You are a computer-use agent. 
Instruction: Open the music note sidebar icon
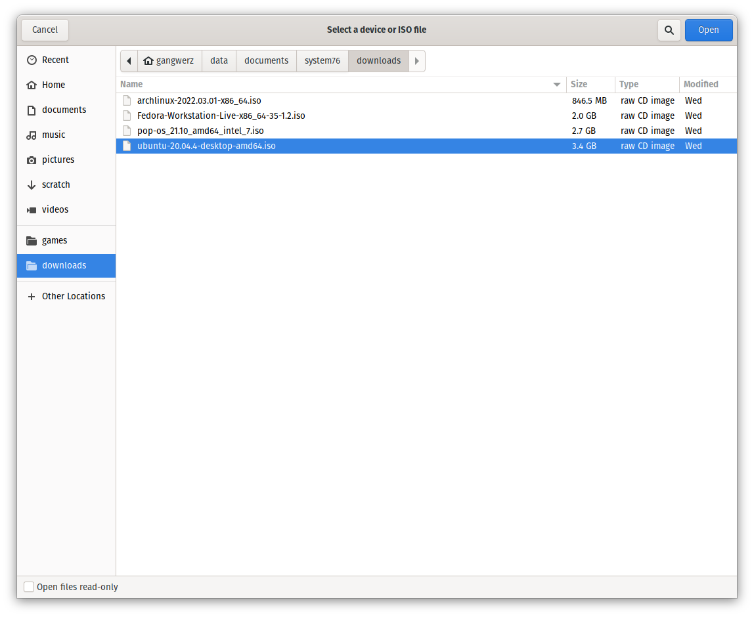pyautogui.click(x=32, y=135)
